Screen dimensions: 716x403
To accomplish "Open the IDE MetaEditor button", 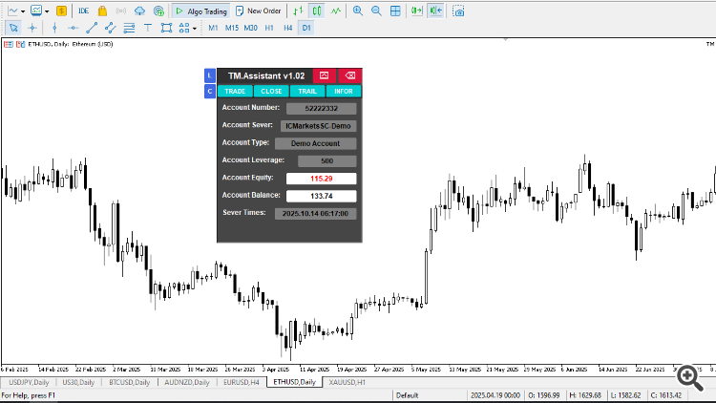I will pyautogui.click(x=83, y=11).
